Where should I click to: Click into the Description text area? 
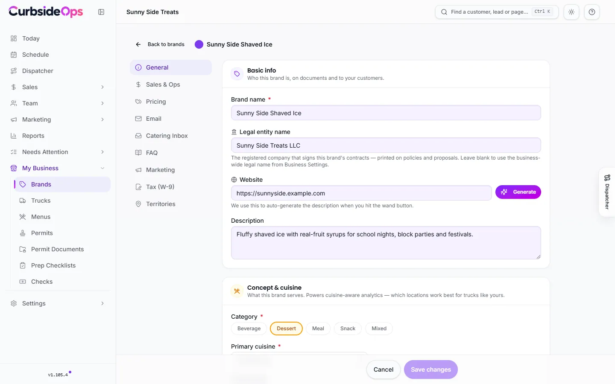(386, 243)
